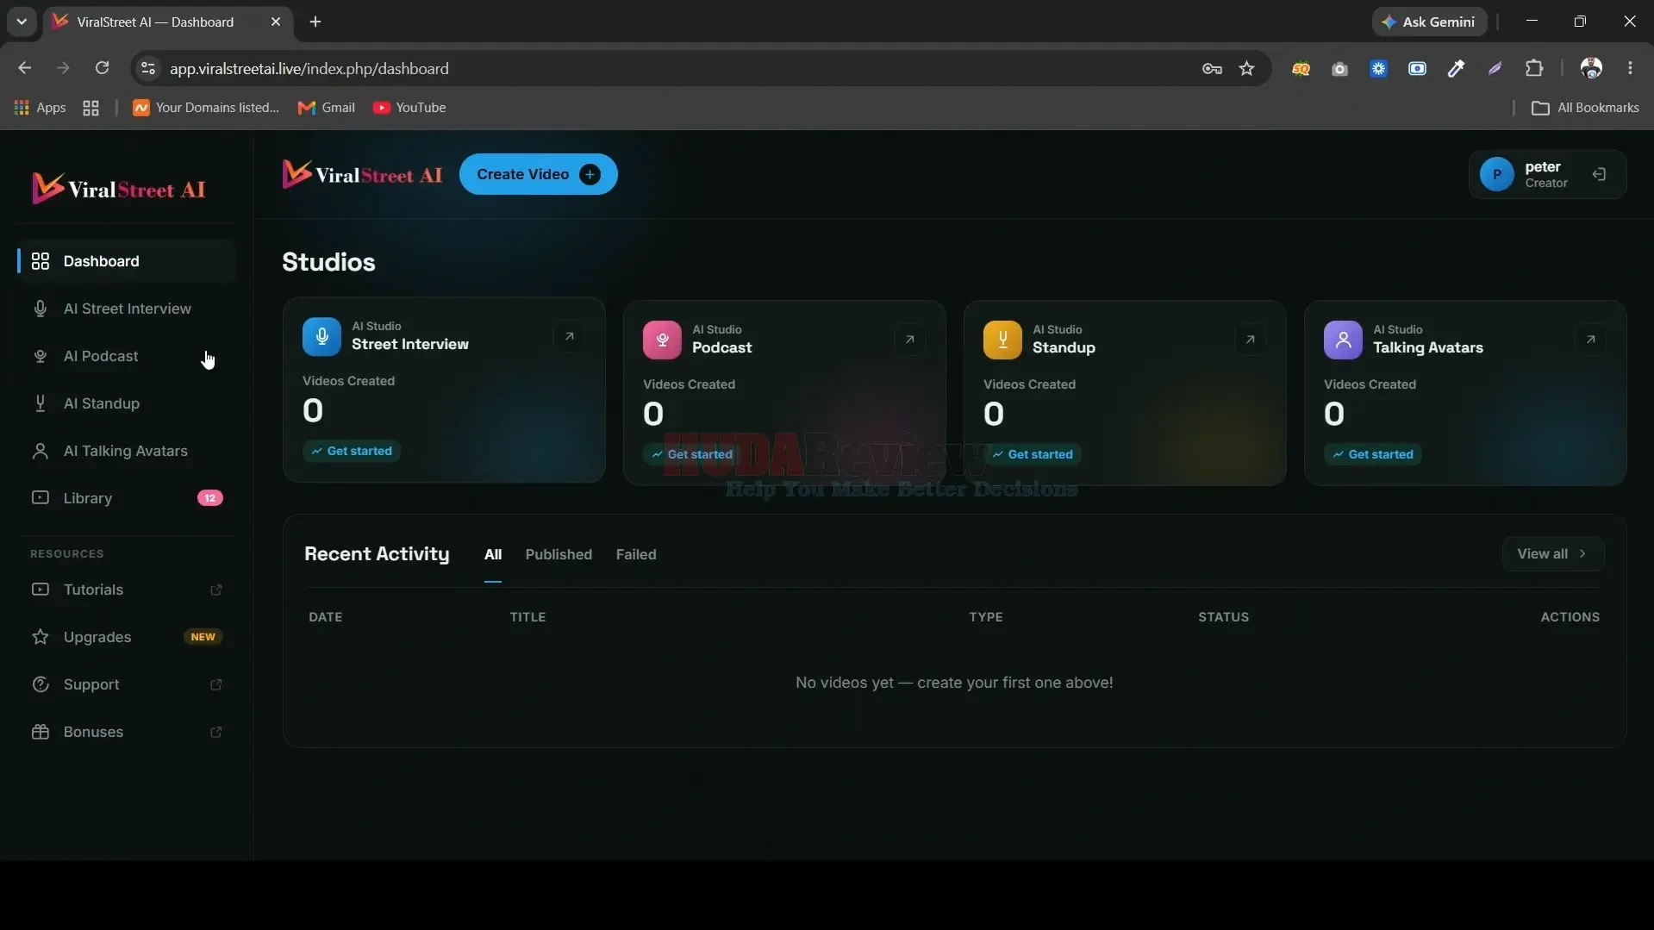Click the browser address bar URL
Screen dimensions: 1654x930
click(309, 68)
